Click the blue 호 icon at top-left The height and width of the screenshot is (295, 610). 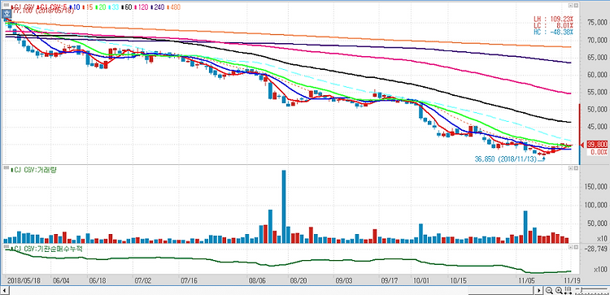coord(6,14)
